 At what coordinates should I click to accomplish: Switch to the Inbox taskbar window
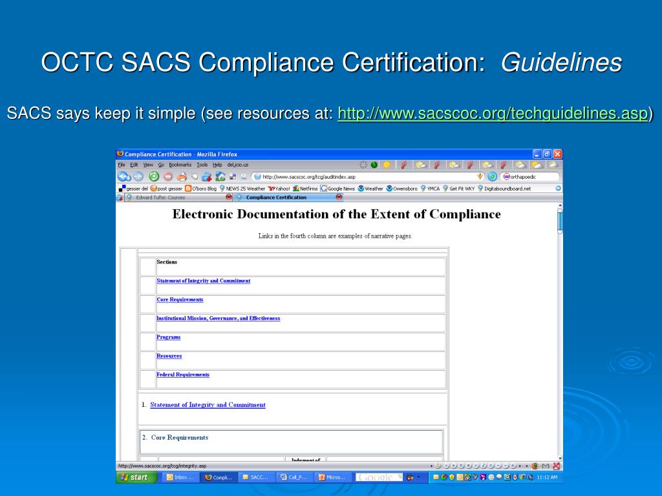pos(180,477)
